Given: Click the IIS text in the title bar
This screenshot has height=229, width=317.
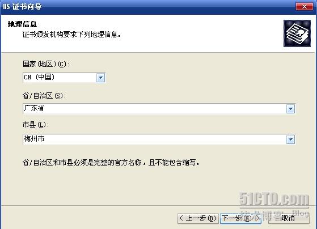Looking at the screenshot, I should (x=6, y=6).
